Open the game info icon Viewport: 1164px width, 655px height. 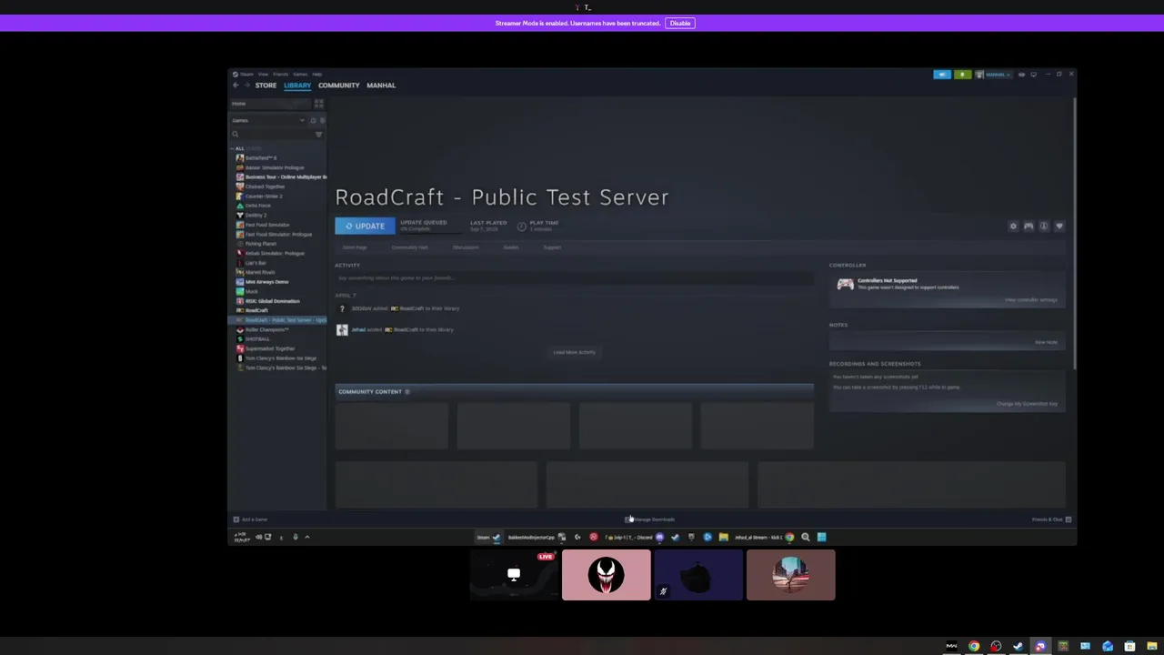point(1044,227)
